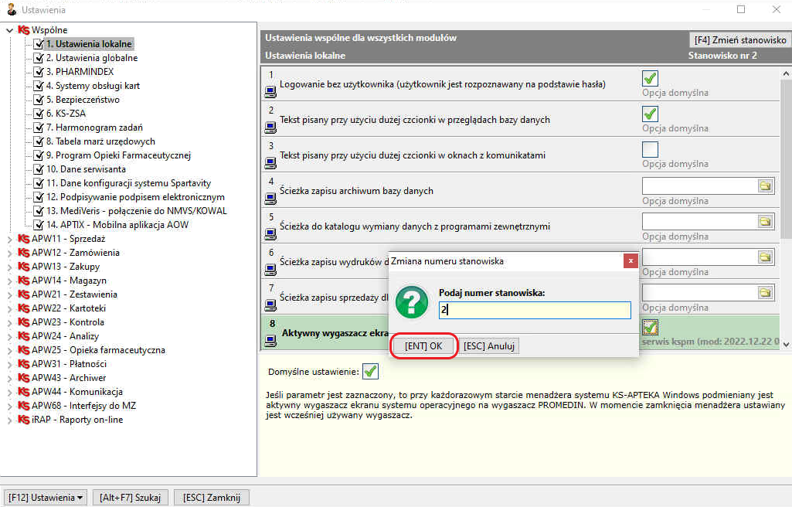Click folder icon in Ścieżka zapisu wydruków row
This screenshot has width=792, height=507.
coord(765,257)
